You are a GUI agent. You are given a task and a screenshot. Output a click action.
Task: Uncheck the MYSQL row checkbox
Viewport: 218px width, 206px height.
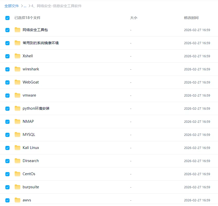tap(7, 135)
